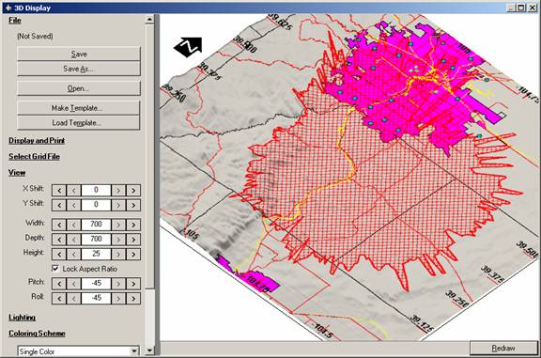Image resolution: width=541 pixels, height=358 pixels.
Task: Decrease Pitch with the large left arrow
Action: point(59,284)
